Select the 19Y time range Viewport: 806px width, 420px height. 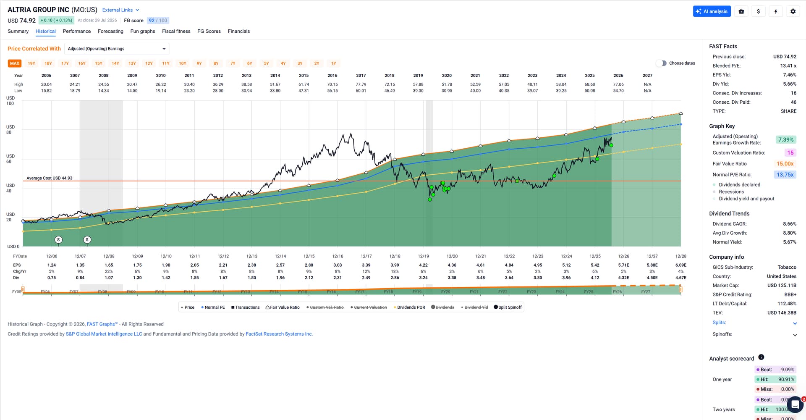pyautogui.click(x=31, y=63)
